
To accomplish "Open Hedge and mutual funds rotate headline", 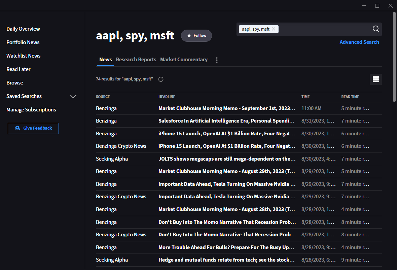I will (226, 260).
